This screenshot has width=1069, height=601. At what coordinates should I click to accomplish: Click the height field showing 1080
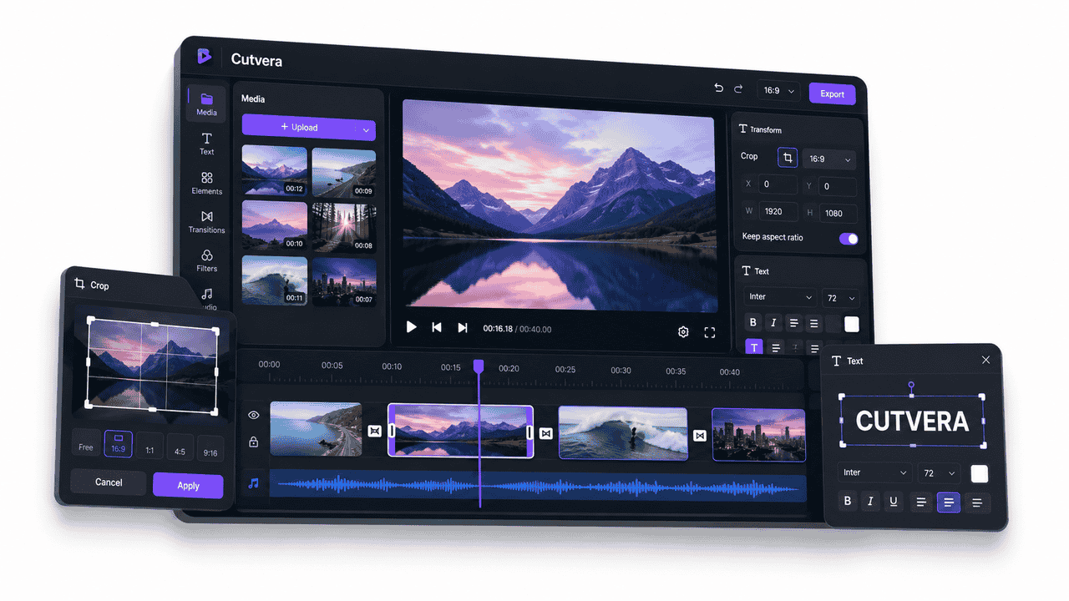[x=838, y=213]
